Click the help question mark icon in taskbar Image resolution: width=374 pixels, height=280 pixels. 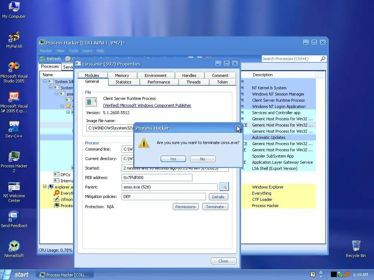tap(313, 275)
